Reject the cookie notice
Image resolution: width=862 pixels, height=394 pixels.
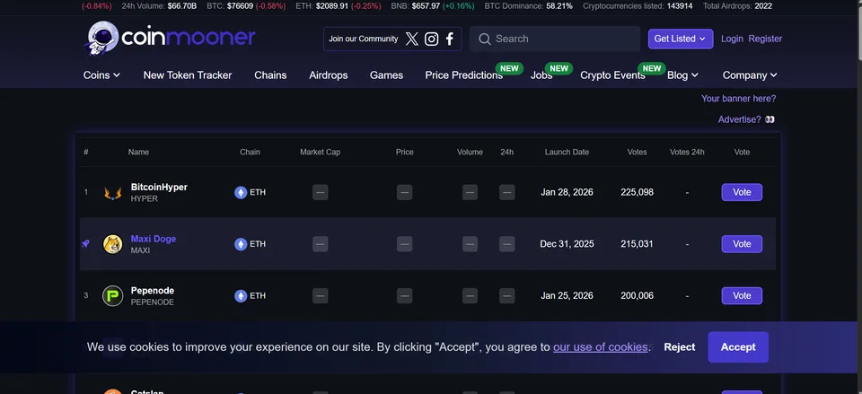click(679, 347)
